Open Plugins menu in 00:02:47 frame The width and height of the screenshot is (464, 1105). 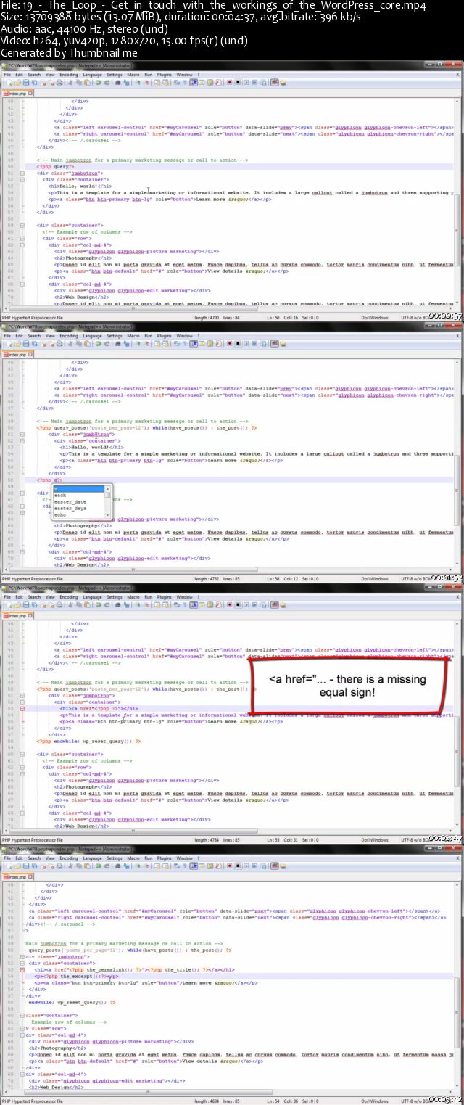click(x=165, y=597)
